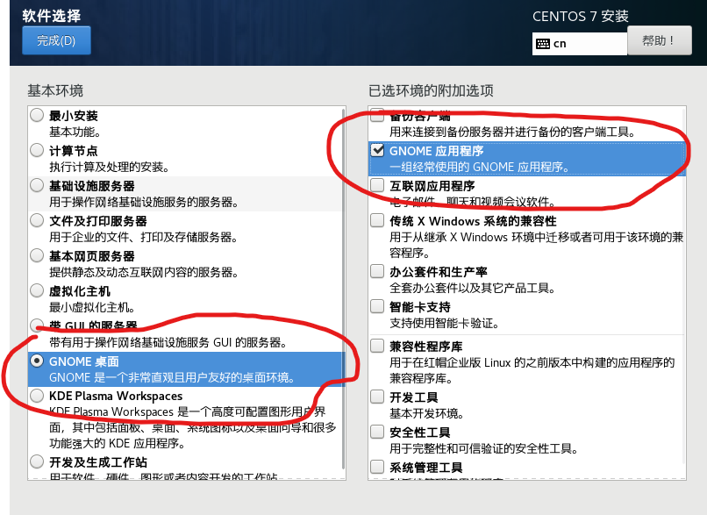Click description 支持使用智能卡验证。
This screenshot has height=515, width=707.
pos(444,323)
